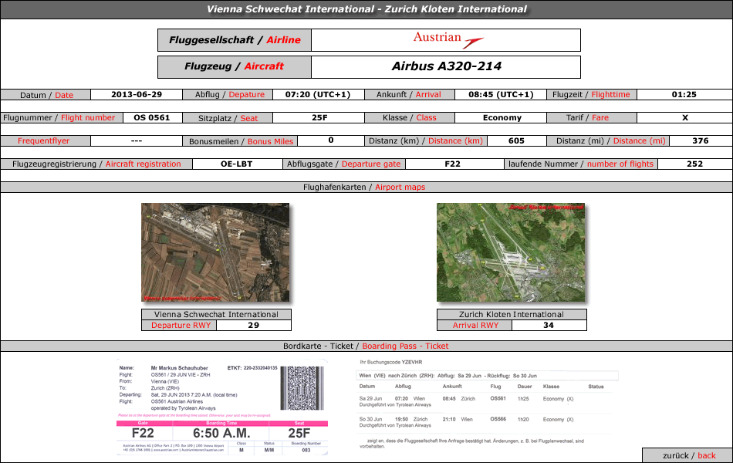Click the booking ticket itinerary image

point(486,404)
